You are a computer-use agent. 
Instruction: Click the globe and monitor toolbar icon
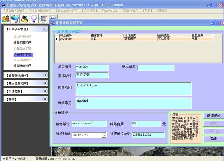15,19
